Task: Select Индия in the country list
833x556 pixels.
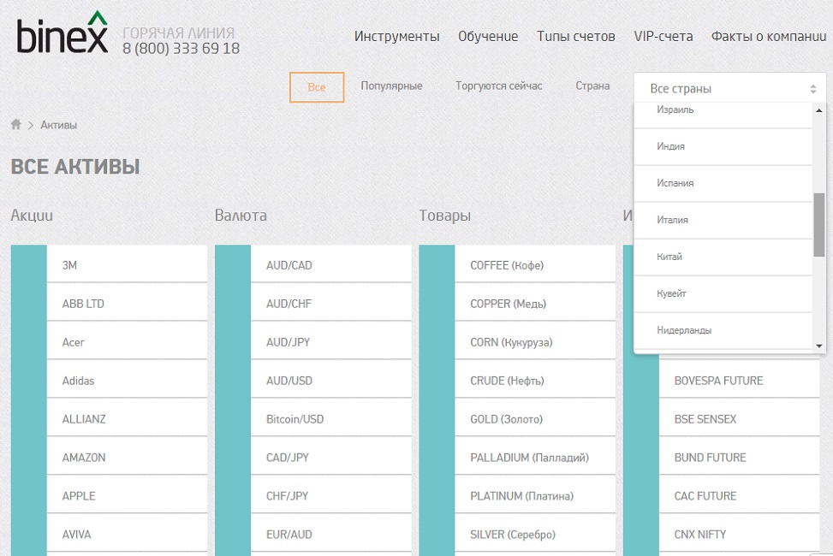Action: [x=723, y=146]
